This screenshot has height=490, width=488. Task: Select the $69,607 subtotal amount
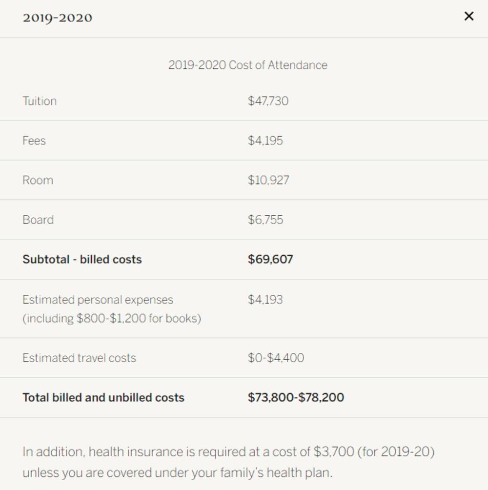click(270, 259)
